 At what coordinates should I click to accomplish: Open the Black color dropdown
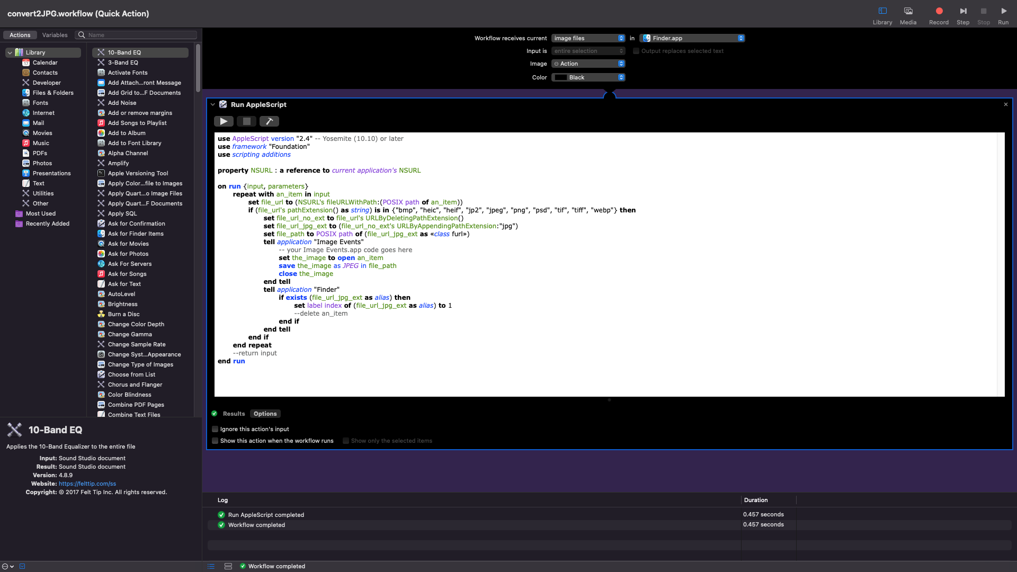[588, 77]
